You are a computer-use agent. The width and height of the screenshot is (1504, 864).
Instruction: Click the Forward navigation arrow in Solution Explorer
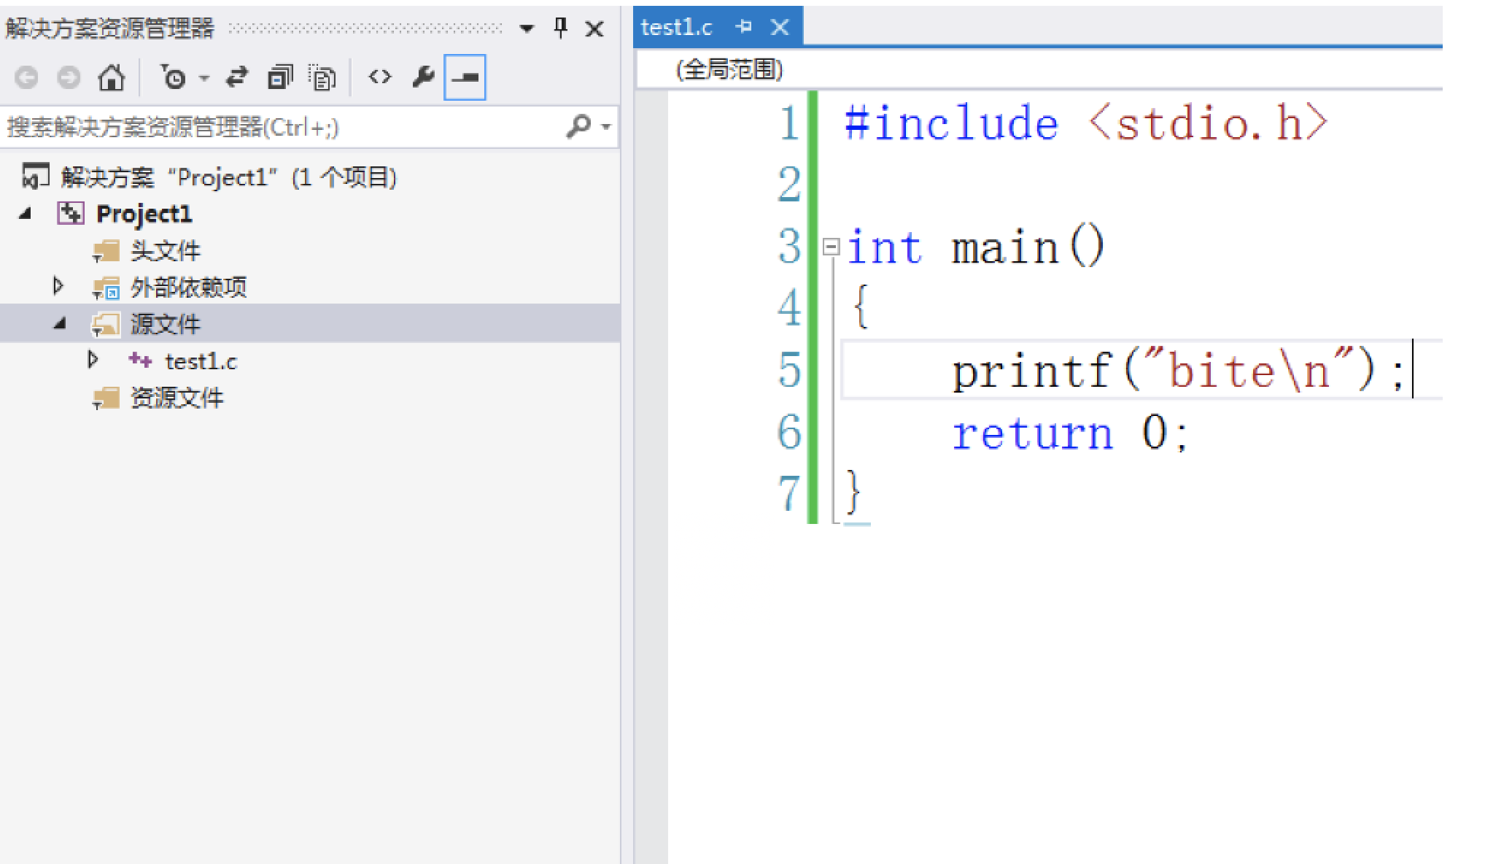pyautogui.click(x=69, y=77)
